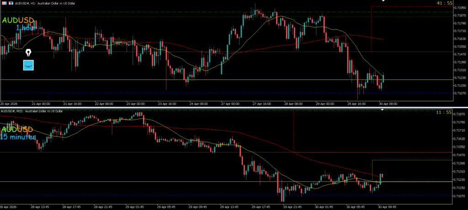Click the 0.71950 price on the H1 scale
The image size is (468, 210).
point(459,7)
